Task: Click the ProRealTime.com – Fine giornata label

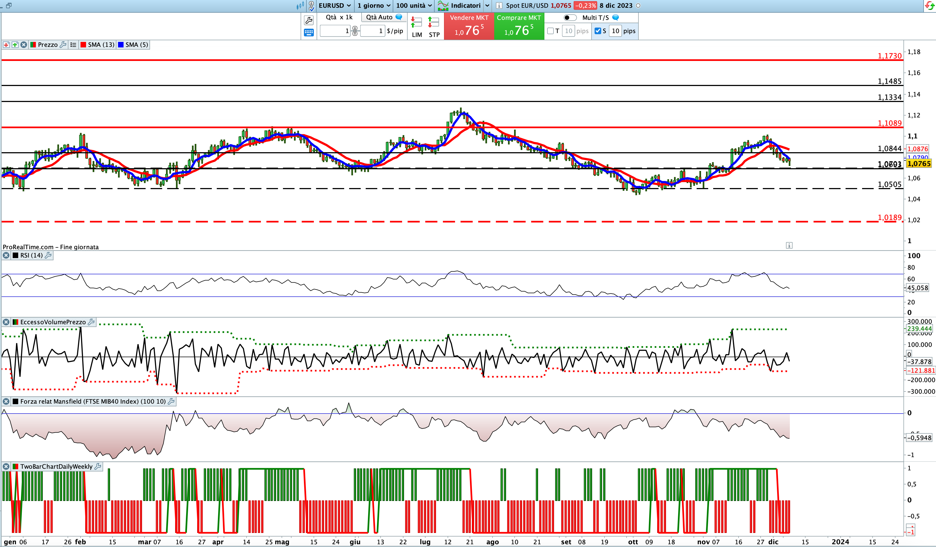Action: pos(50,247)
